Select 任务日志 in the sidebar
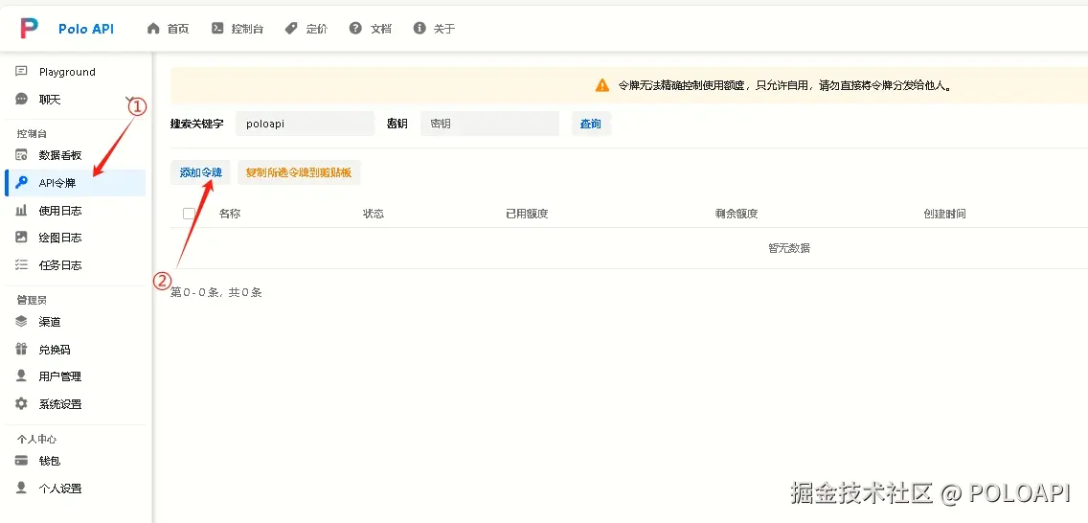The width and height of the screenshot is (1088, 523). click(75, 265)
